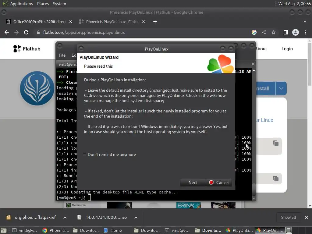
Task: Open the Login link on Flathub
Action: click(x=287, y=49)
